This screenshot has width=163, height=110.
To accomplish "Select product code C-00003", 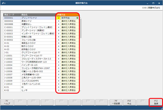I will pyautogui.click(x=8, y=34).
